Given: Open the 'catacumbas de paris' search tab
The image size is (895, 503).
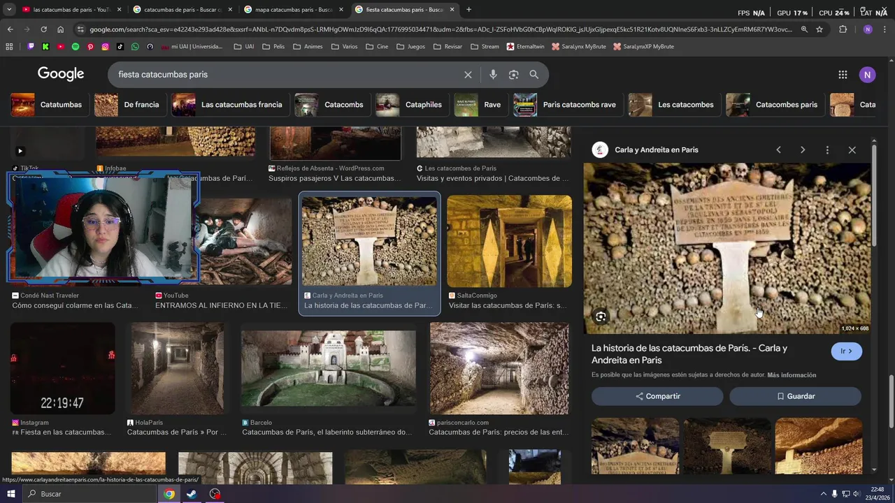Looking at the screenshot, I should (x=182, y=10).
